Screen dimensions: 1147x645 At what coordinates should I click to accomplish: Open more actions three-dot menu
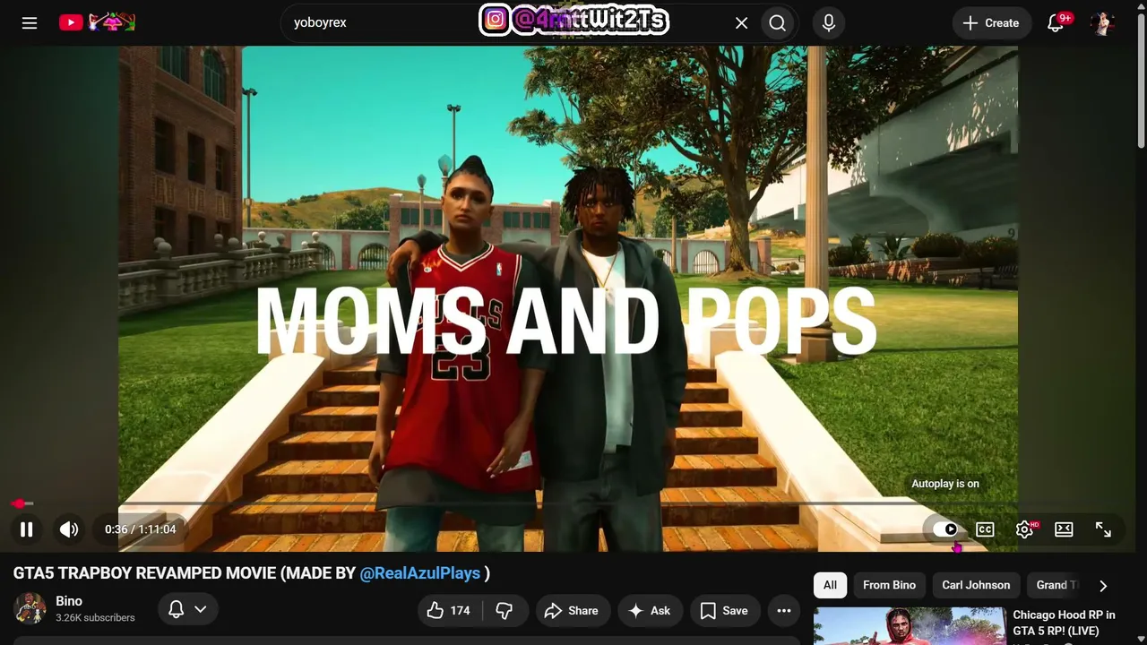click(x=784, y=610)
